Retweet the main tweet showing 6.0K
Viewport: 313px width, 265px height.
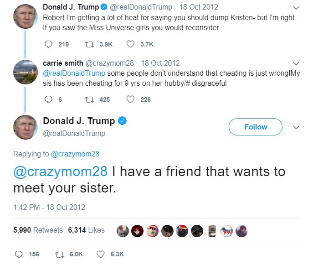(x=60, y=255)
